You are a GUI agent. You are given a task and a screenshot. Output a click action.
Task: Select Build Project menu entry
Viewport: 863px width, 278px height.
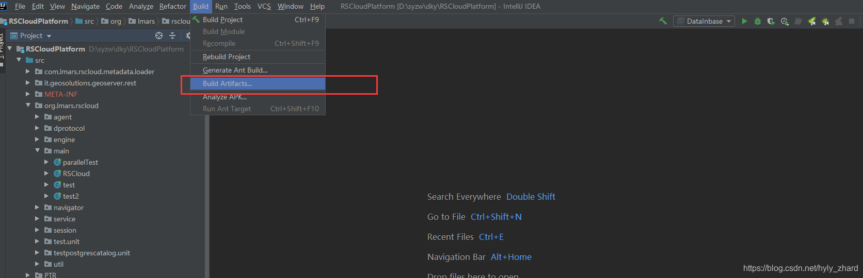[258, 20]
